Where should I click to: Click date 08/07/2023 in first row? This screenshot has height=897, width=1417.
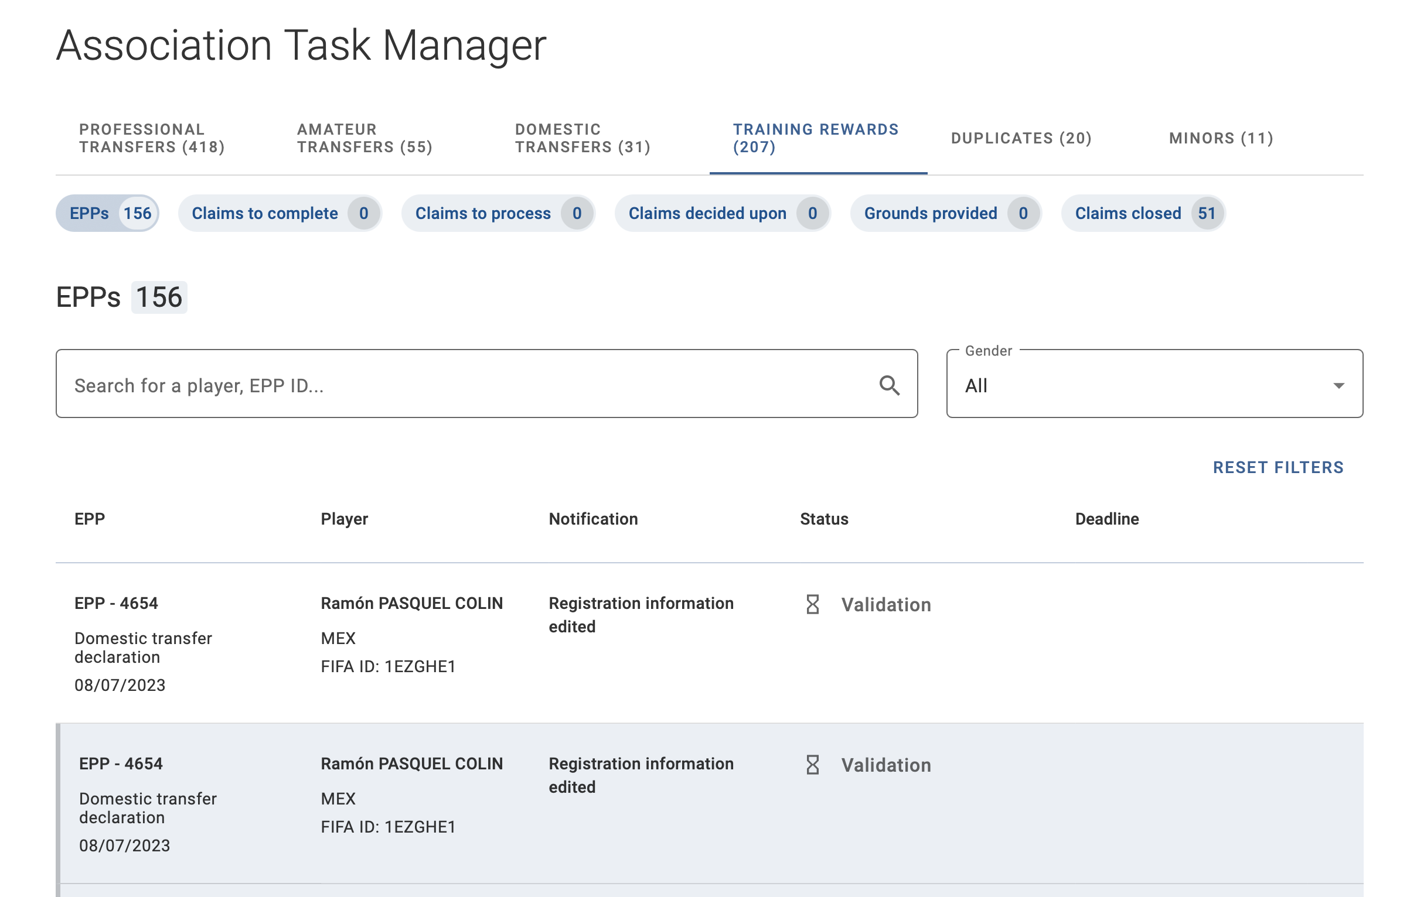pyautogui.click(x=120, y=686)
